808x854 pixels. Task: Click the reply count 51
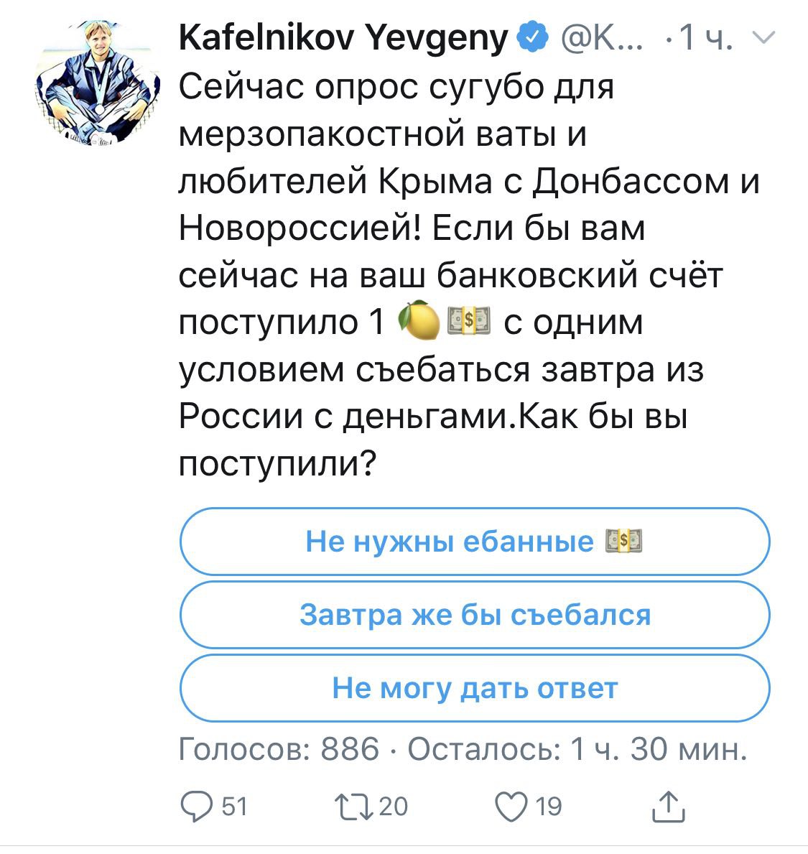[233, 806]
